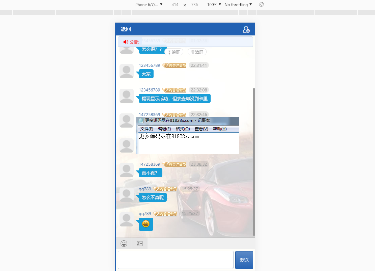Click the message text input box
Image resolution: width=375 pixels, height=271 pixels.
point(176,260)
